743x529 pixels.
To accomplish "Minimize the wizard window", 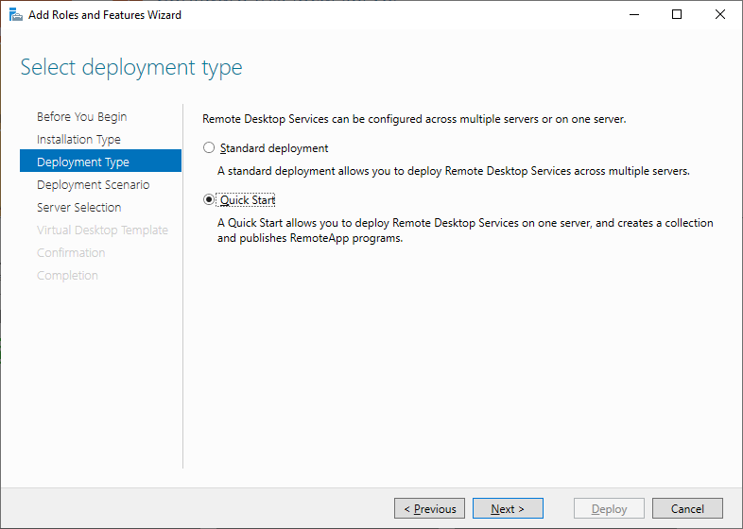I will (x=632, y=15).
